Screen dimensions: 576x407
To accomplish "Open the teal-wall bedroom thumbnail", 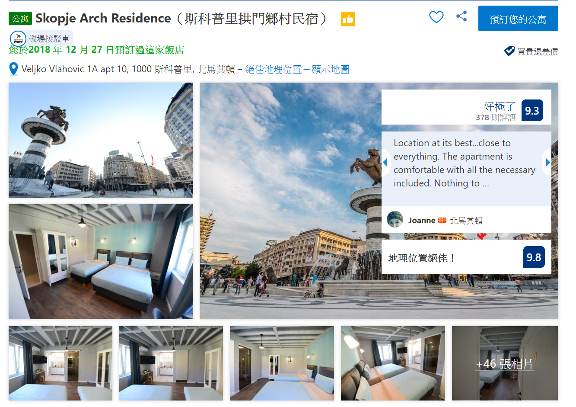I will 282,363.
